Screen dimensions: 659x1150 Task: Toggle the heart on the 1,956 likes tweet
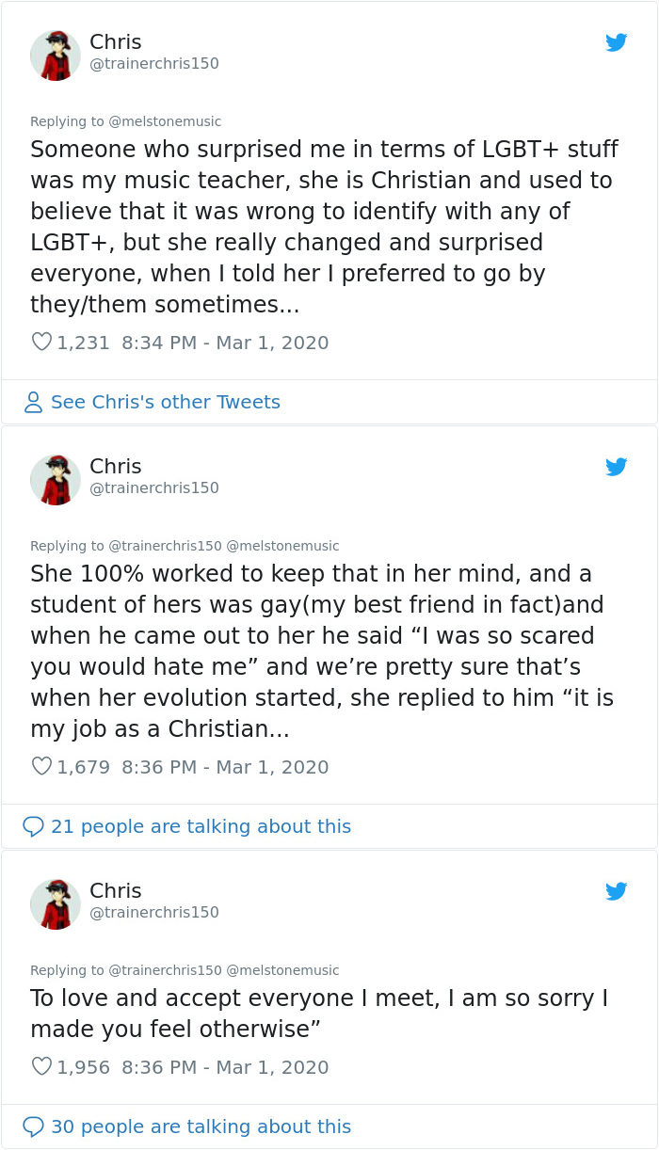tap(40, 1066)
